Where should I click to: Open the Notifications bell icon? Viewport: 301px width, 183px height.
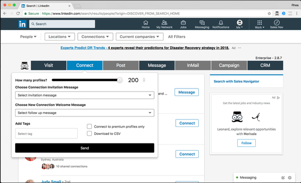coord(221,24)
